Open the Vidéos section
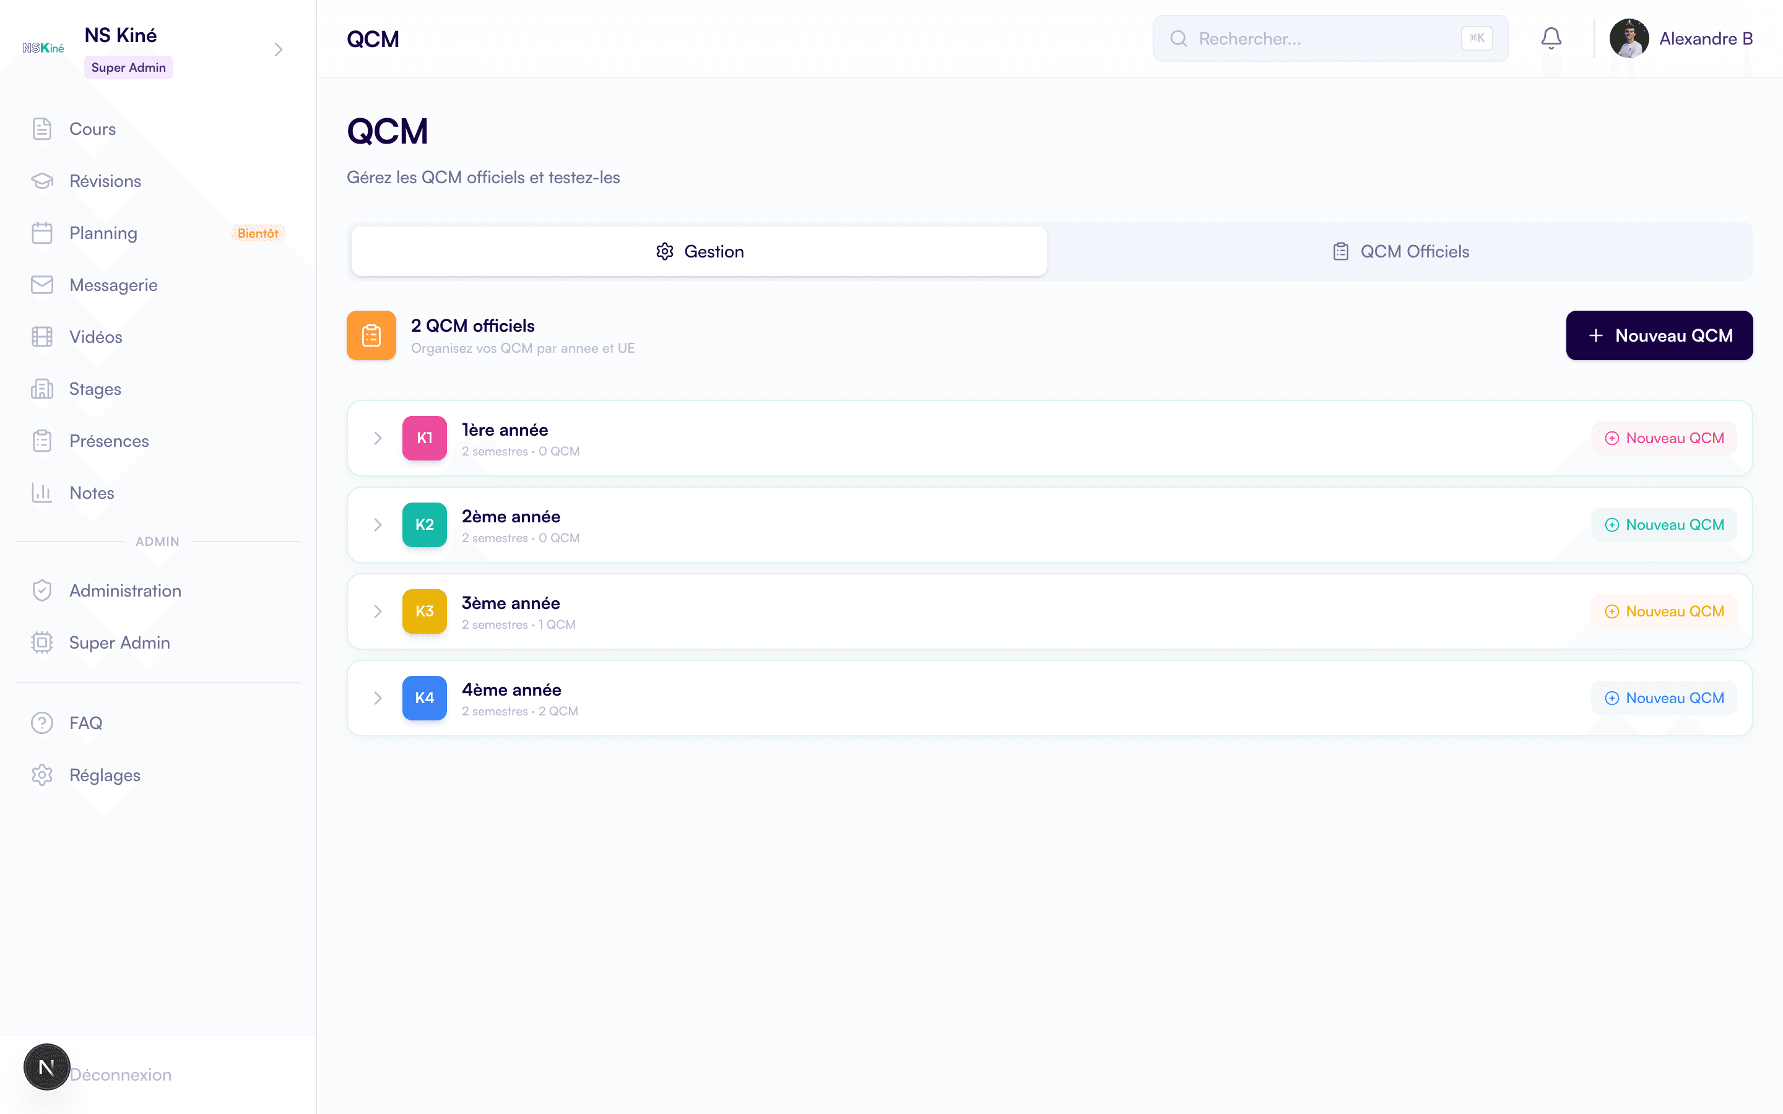Screen dimensions: 1783x1114 [96, 337]
